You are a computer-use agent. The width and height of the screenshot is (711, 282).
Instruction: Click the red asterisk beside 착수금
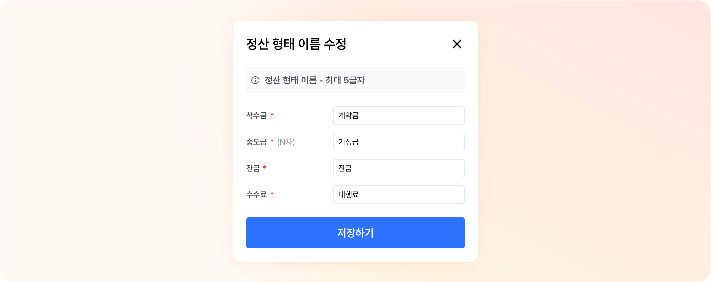(x=272, y=115)
